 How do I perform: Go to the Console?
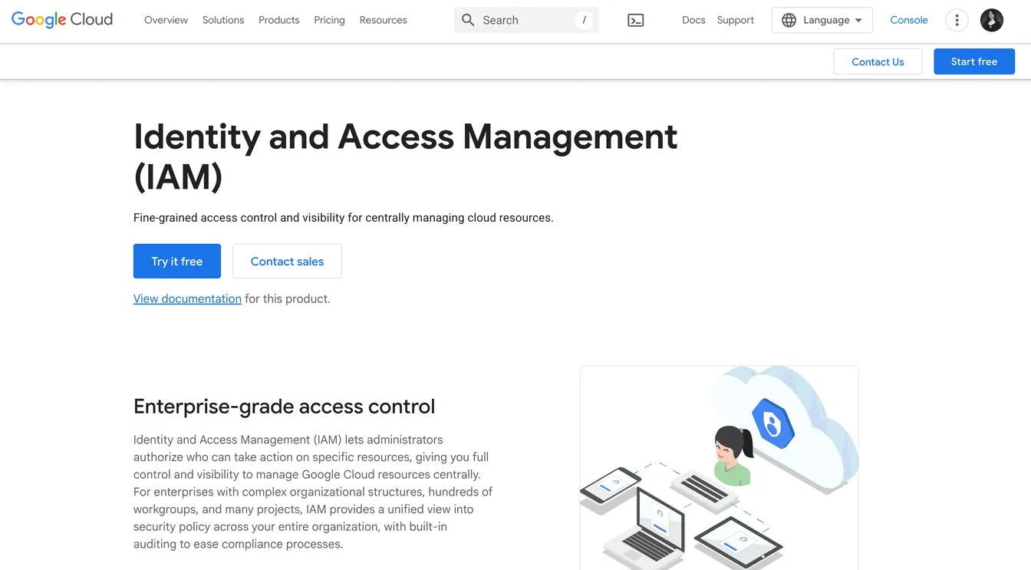click(x=909, y=20)
